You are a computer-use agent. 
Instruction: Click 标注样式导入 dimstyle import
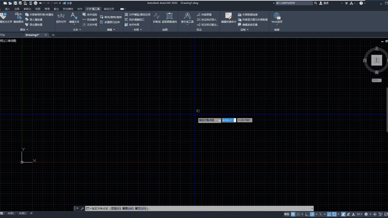[x=206, y=20]
